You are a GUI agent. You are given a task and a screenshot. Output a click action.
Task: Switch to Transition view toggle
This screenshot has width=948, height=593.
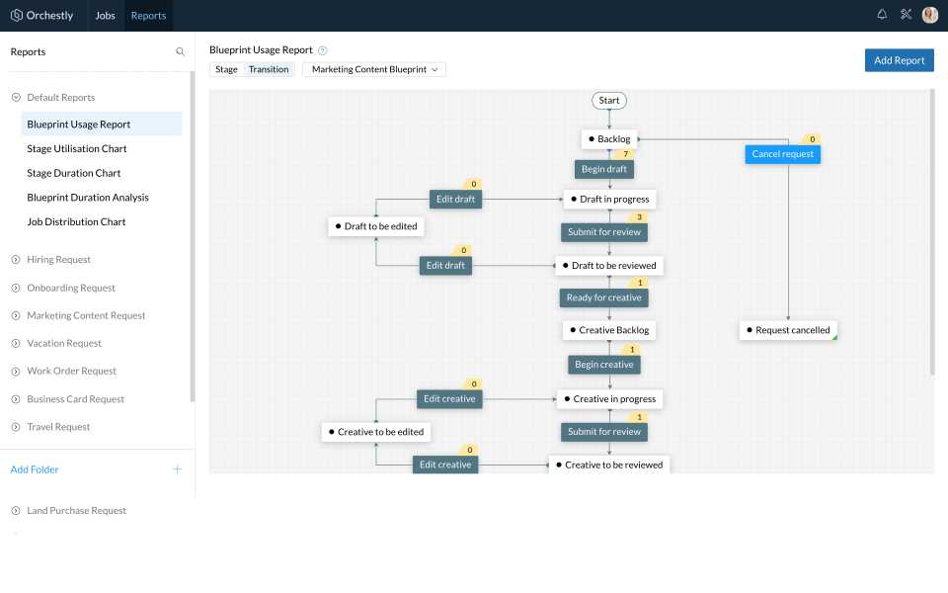pos(269,70)
